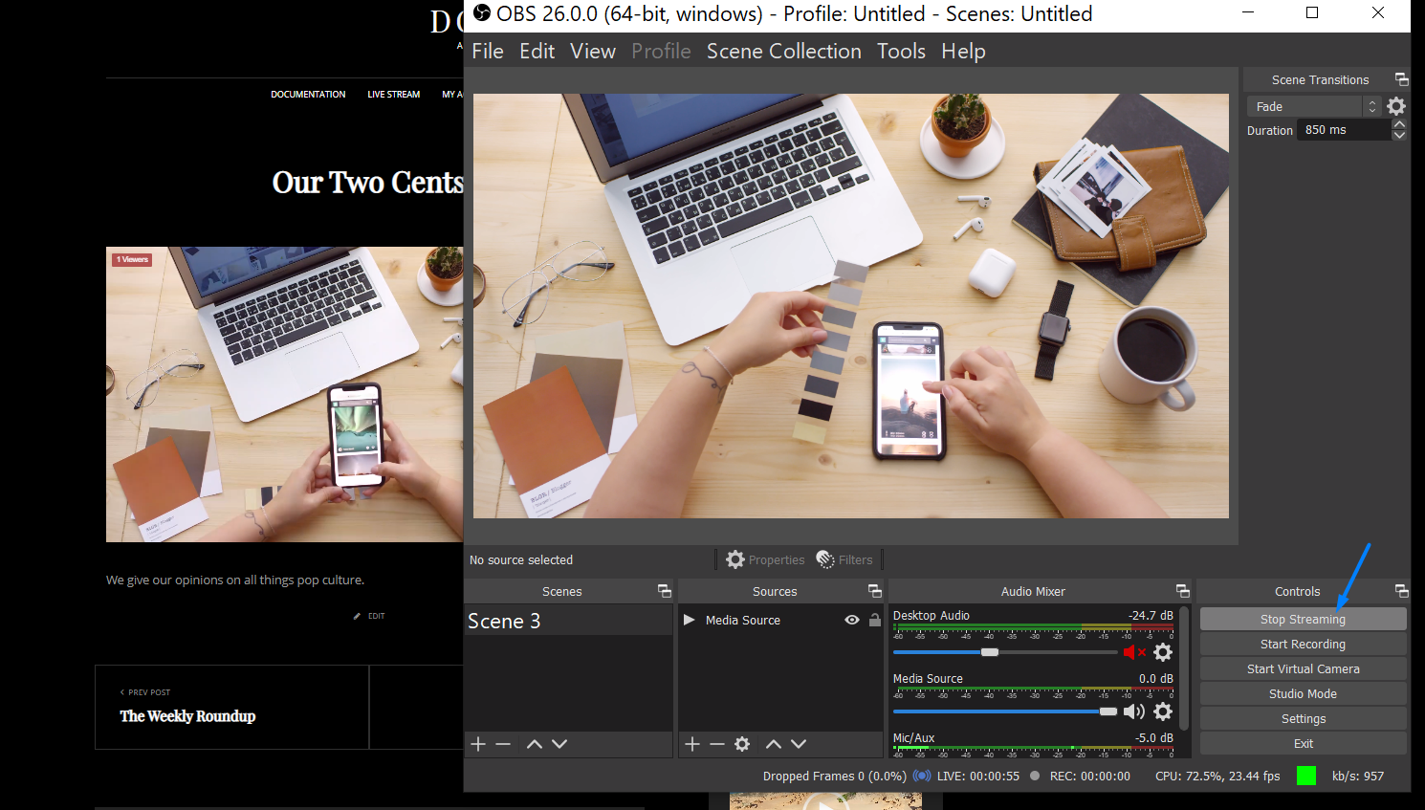
Task: Undock the Scenes panel
Action: [x=665, y=591]
